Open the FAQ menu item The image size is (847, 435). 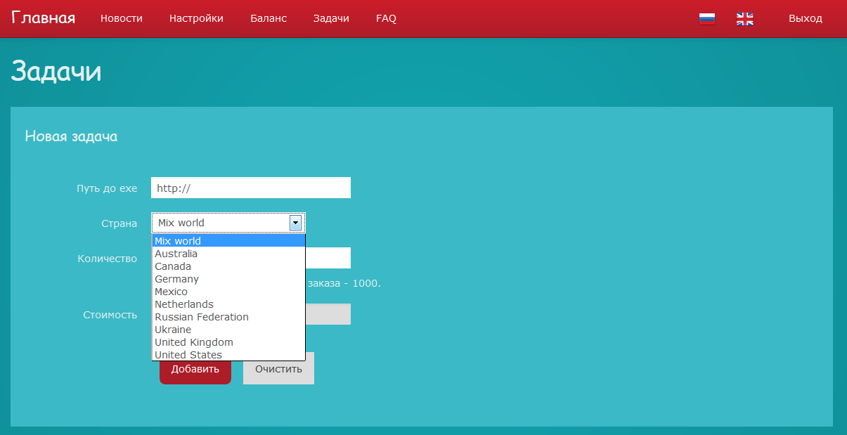(386, 19)
